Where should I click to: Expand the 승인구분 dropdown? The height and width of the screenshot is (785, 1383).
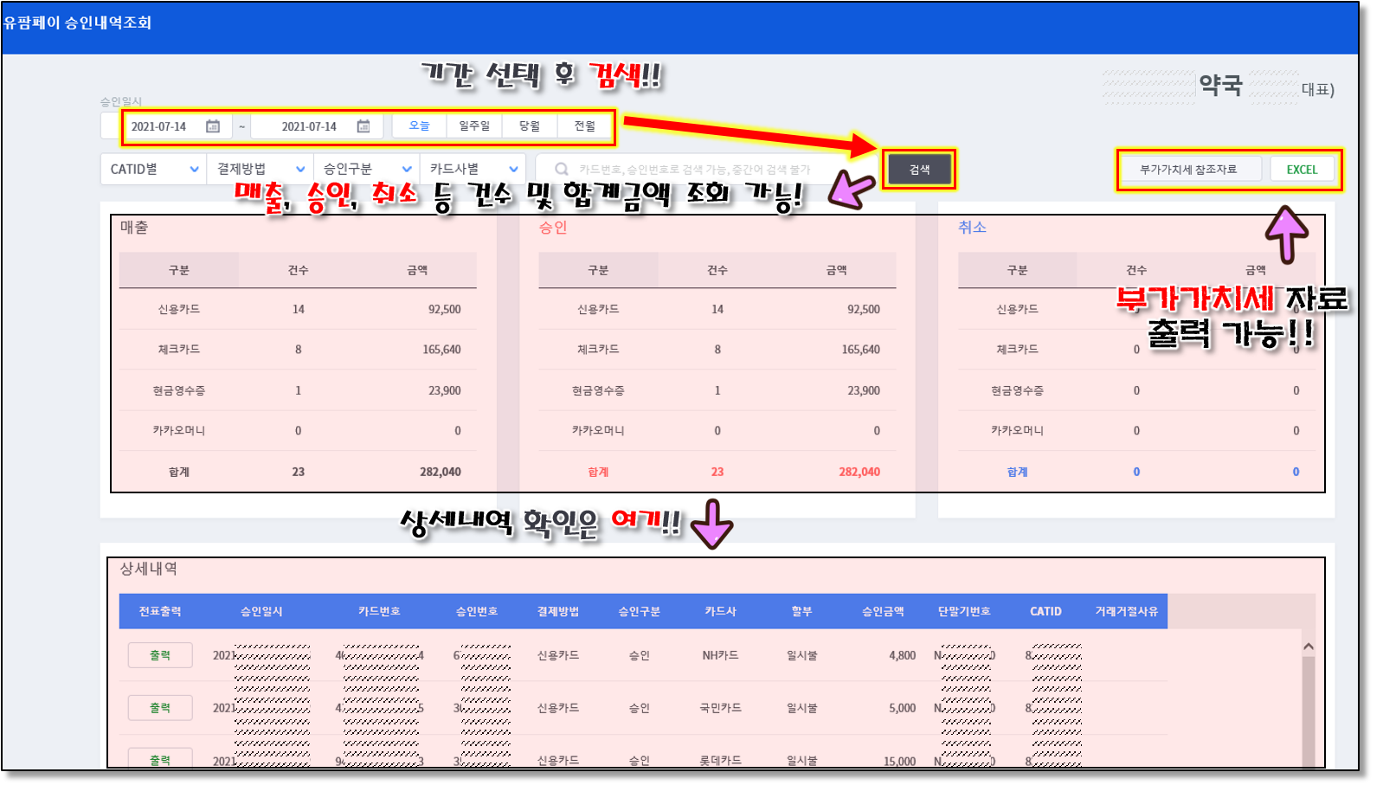[366, 170]
